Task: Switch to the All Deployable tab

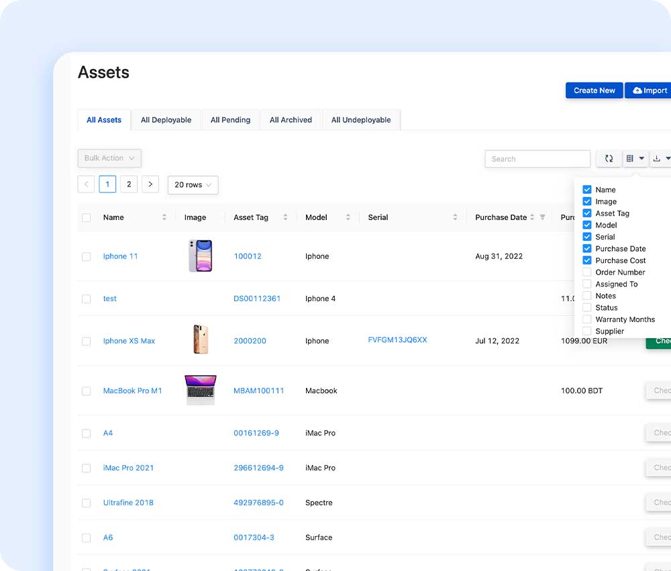Action: (x=166, y=120)
